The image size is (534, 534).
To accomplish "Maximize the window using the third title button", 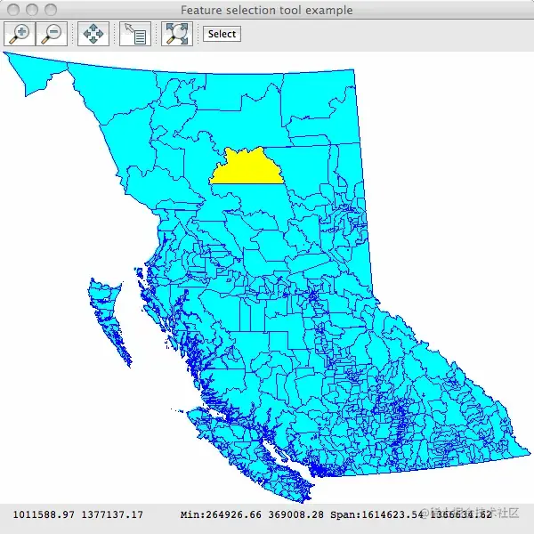I will pyautogui.click(x=51, y=10).
